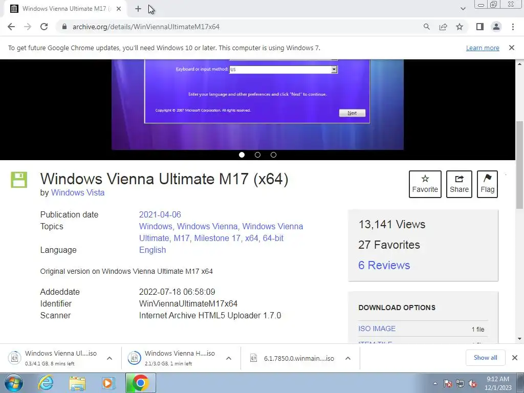524x393 pixels.
Task: Click the vertical scrollbar thumb
Action: click(x=519, y=165)
